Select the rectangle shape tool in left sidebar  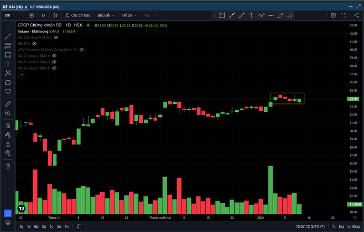(x=8, y=55)
